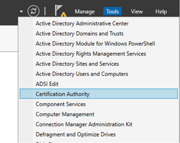
Task: Click the Refresh circular arrows icon
Action: (x=34, y=11)
